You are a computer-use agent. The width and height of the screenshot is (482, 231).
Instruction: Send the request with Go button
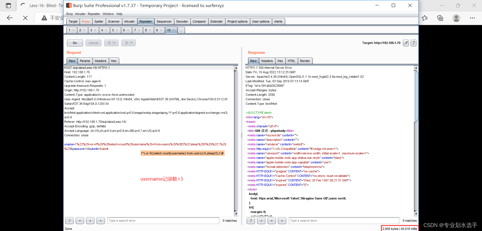75,43
